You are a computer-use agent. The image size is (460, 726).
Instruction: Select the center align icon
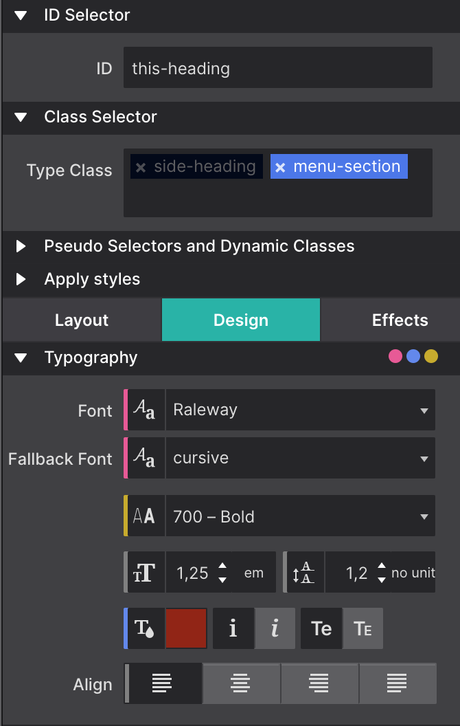coord(241,684)
